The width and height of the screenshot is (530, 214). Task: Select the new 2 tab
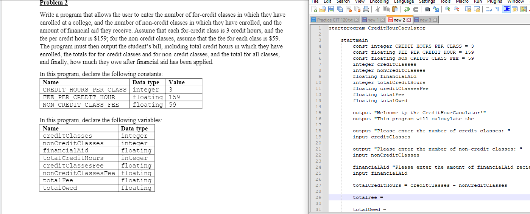[x=399, y=20]
